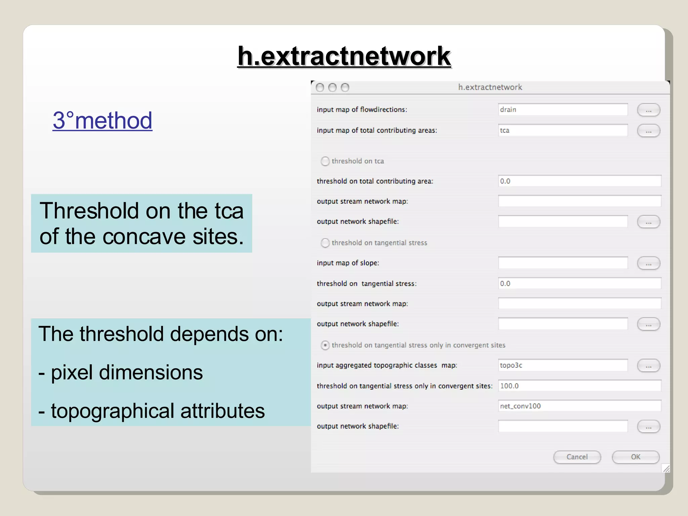Click the flowdirections field containing 'drain'
Image resolution: width=688 pixels, height=516 pixels.
[x=563, y=110]
